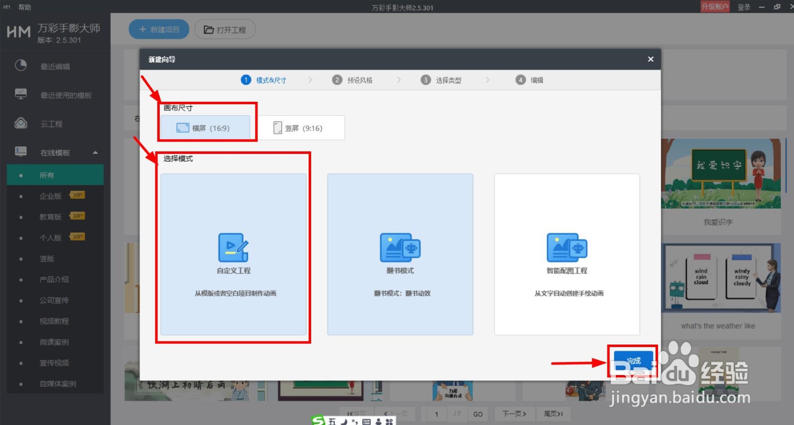Open 最近编辑 in the sidebar
Screen dimensions: 794x425
(x=55, y=66)
